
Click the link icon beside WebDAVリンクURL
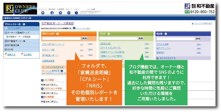coord(43,73)
